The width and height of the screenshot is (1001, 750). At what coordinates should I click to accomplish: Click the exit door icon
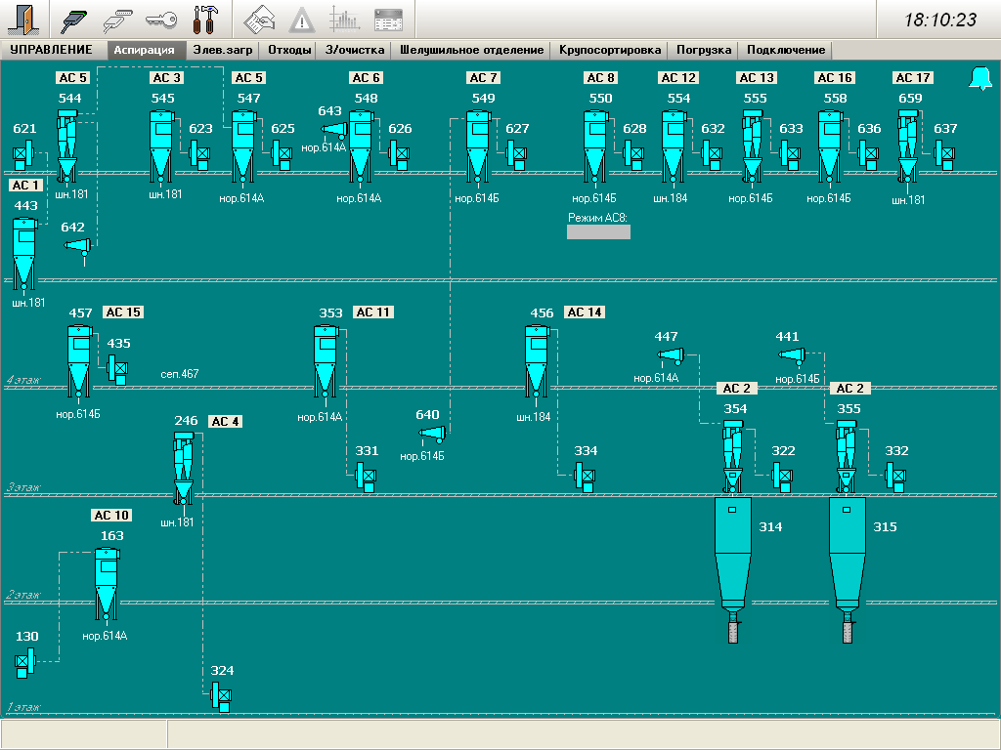(22, 19)
